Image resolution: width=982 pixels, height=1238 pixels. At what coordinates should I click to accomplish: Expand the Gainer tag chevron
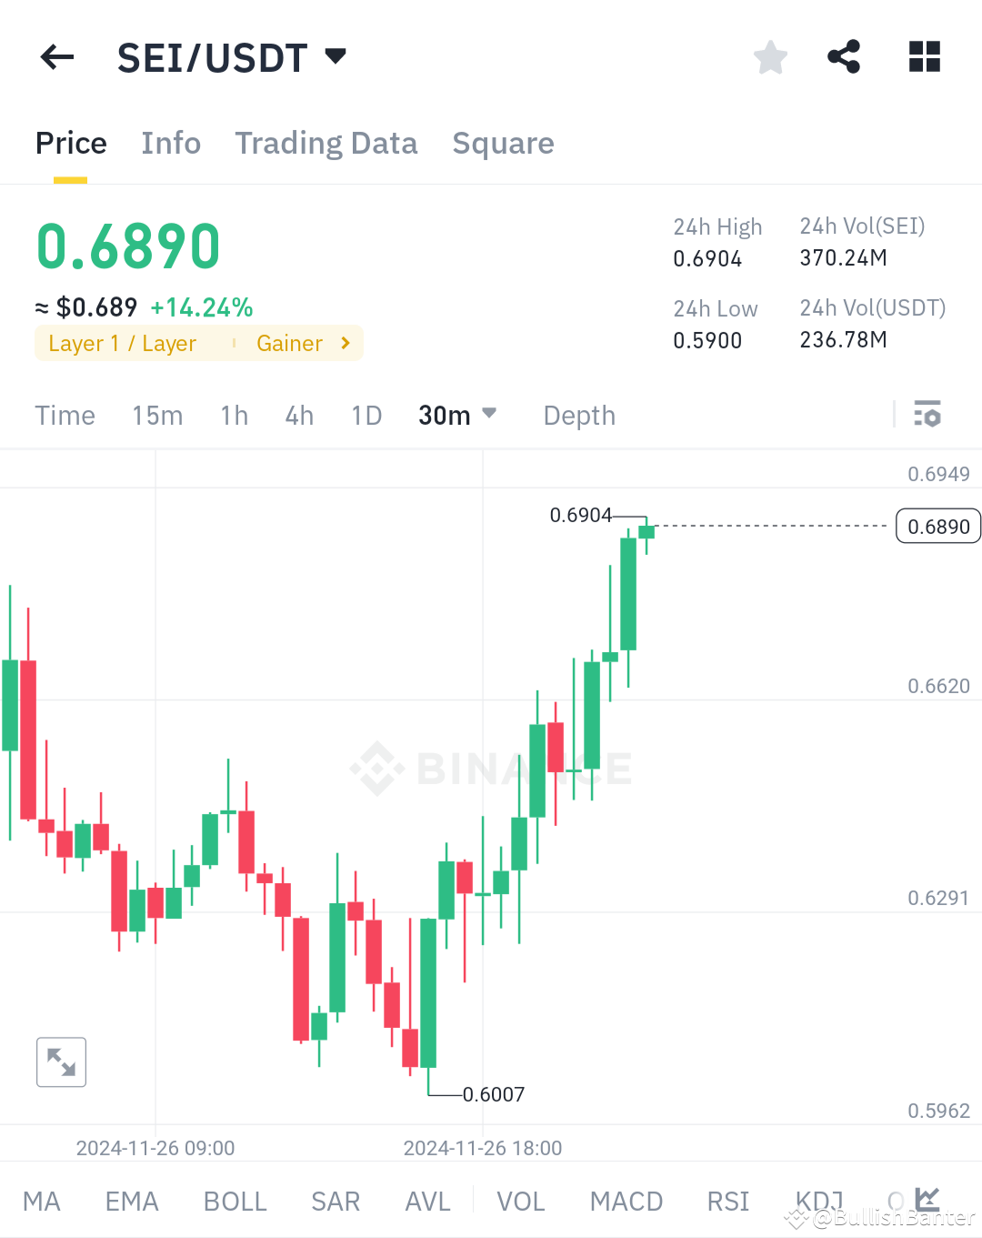tap(345, 343)
